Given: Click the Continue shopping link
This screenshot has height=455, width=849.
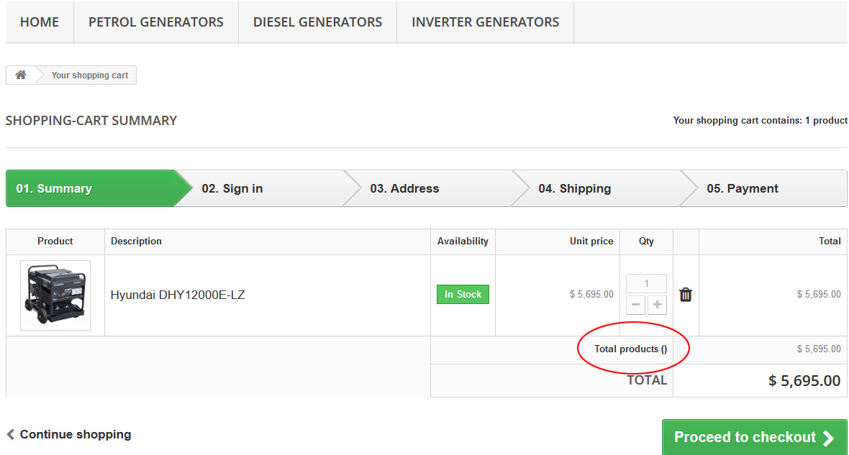Looking at the screenshot, I should [75, 434].
